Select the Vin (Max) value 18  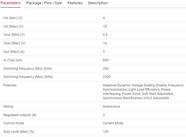click(x=105, y=26)
